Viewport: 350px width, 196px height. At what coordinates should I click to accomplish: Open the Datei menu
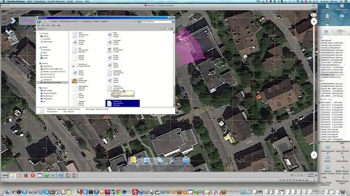[30, 1]
